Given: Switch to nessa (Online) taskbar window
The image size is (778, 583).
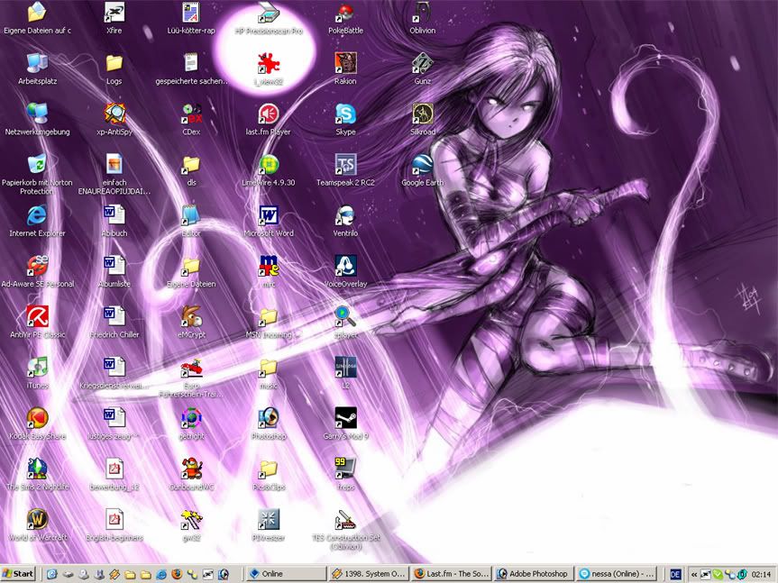Looking at the screenshot, I should coord(616,574).
